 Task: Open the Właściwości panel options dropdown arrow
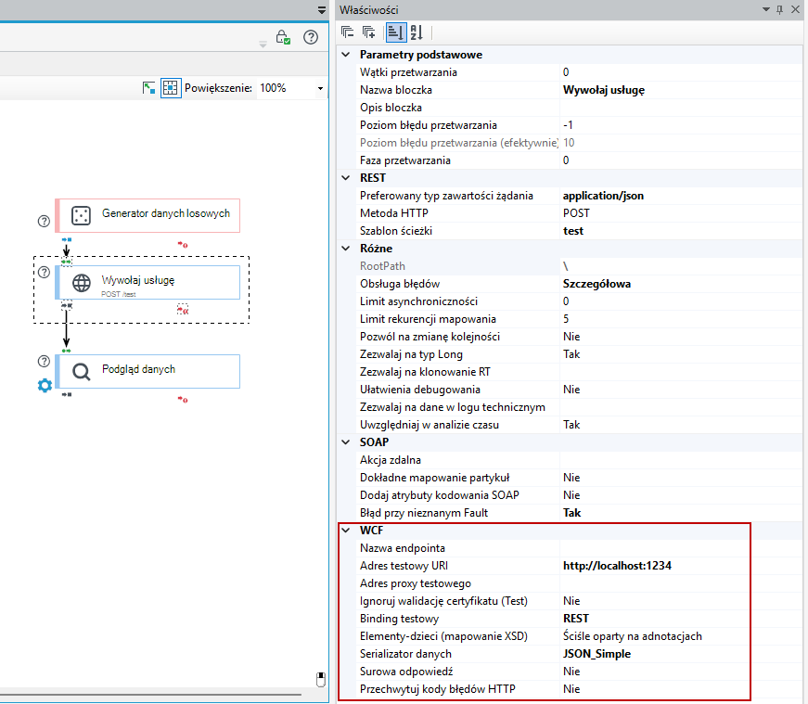[x=766, y=9]
